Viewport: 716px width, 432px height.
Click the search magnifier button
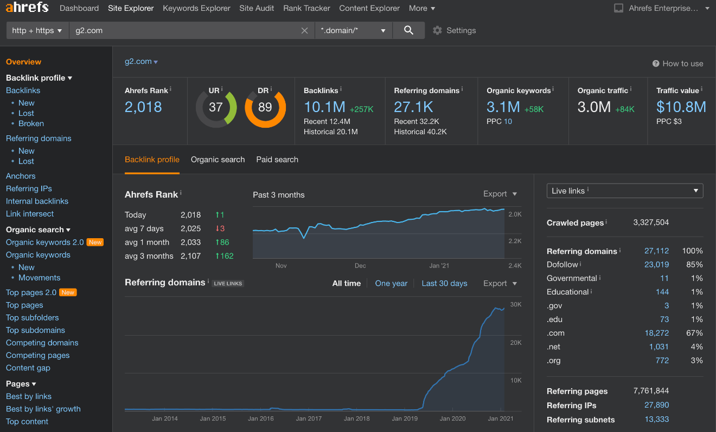(409, 30)
